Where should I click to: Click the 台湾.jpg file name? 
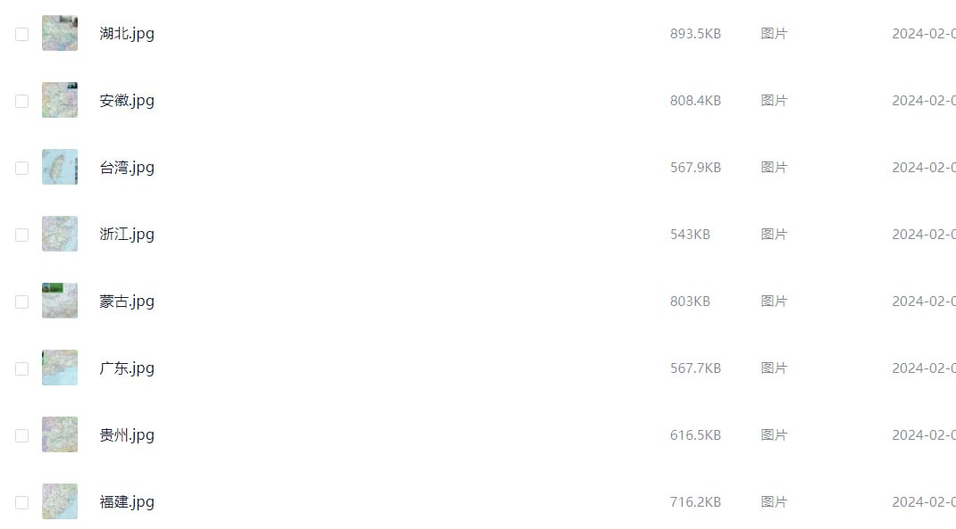click(127, 168)
